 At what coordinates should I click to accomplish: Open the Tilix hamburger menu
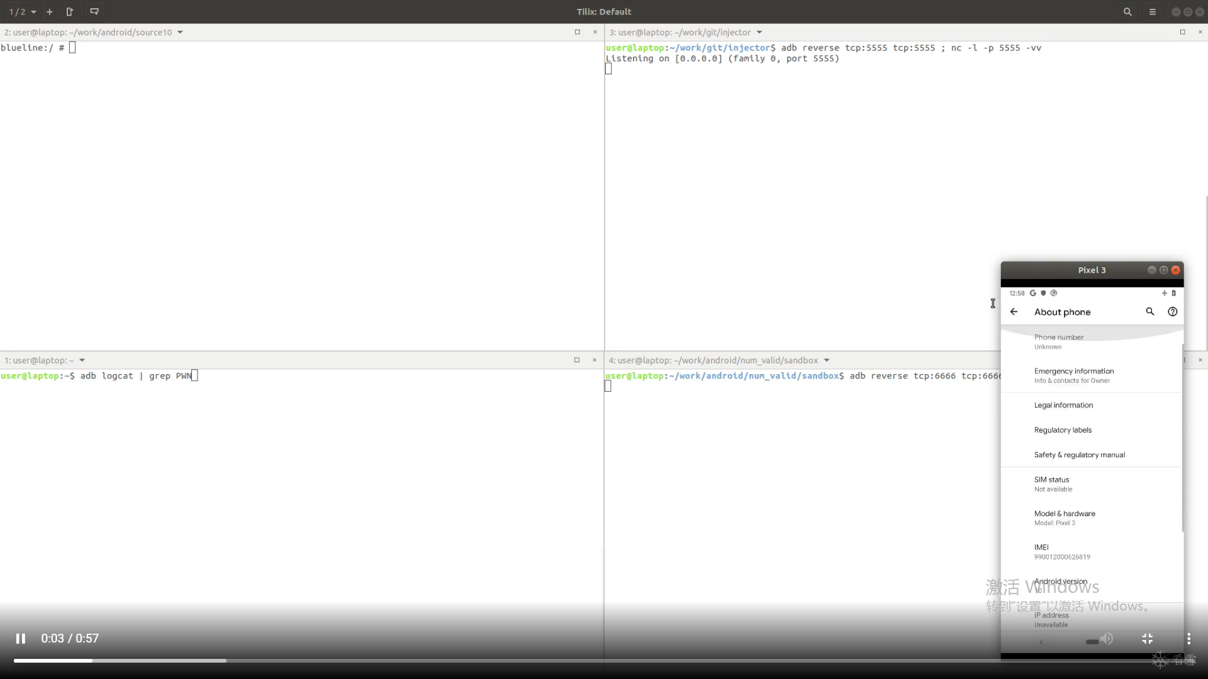1153,11
